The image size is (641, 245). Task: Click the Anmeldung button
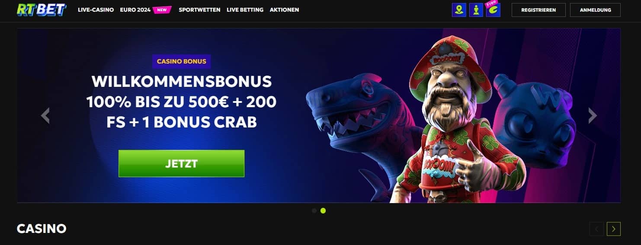coord(595,10)
